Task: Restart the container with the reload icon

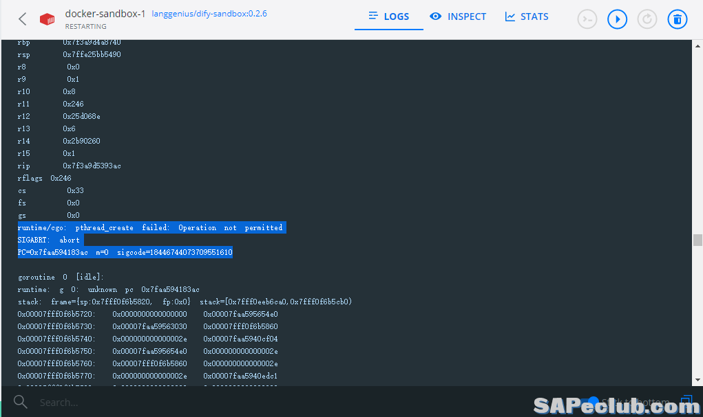Action: [x=647, y=19]
